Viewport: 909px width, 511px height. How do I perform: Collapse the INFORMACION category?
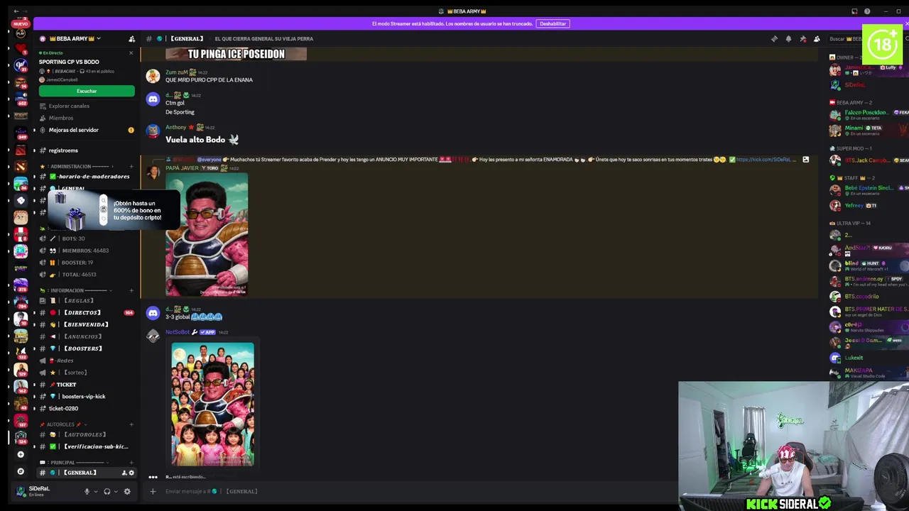click(75, 290)
